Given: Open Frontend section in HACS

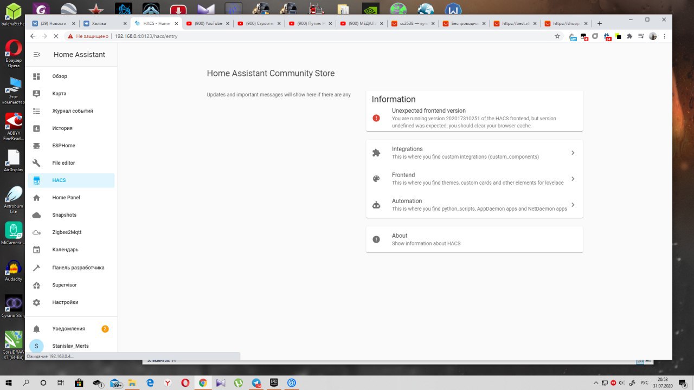Looking at the screenshot, I should tap(474, 179).
